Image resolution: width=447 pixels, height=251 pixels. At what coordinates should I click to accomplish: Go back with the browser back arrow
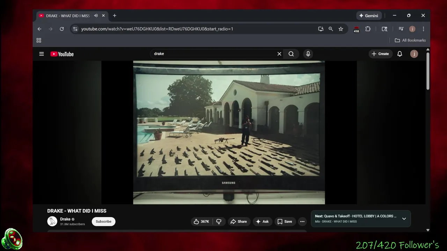[39, 29]
